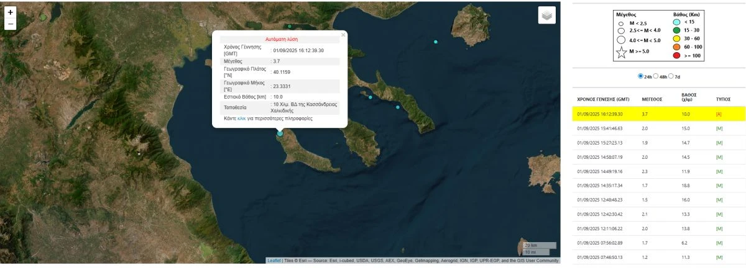The height and width of the screenshot is (270, 746).
Task: Click the [A] type tag in highlighted row
Action: coord(719,114)
